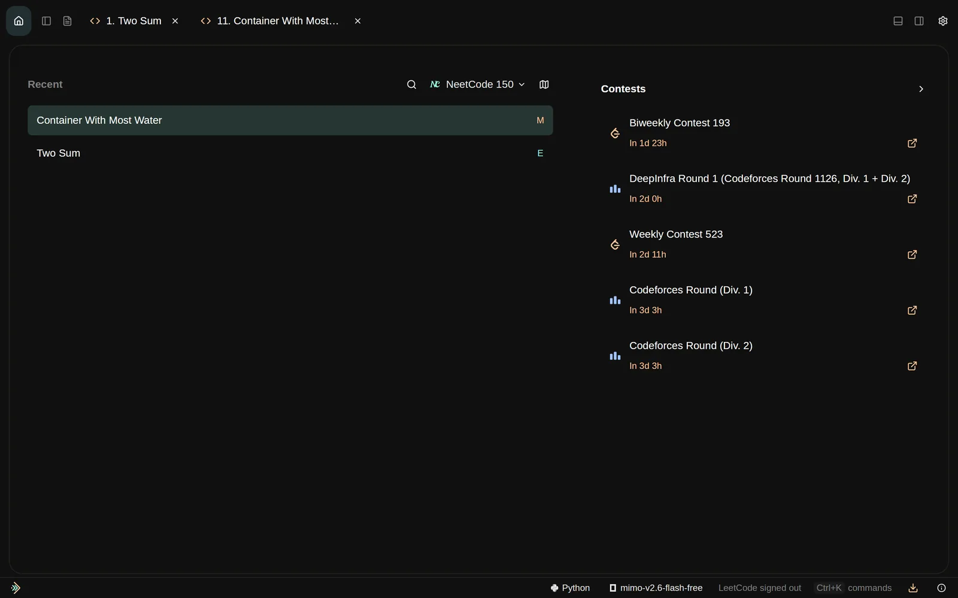Viewport: 958px width, 598px height.
Task: Open the Ctrl+K commands palette
Action: pyautogui.click(x=854, y=588)
